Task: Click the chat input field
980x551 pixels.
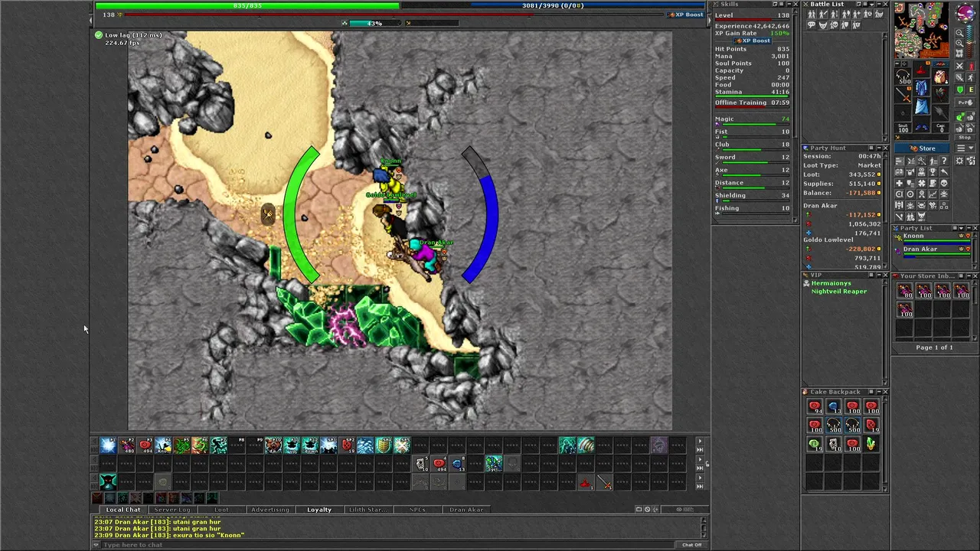Action: tap(387, 545)
